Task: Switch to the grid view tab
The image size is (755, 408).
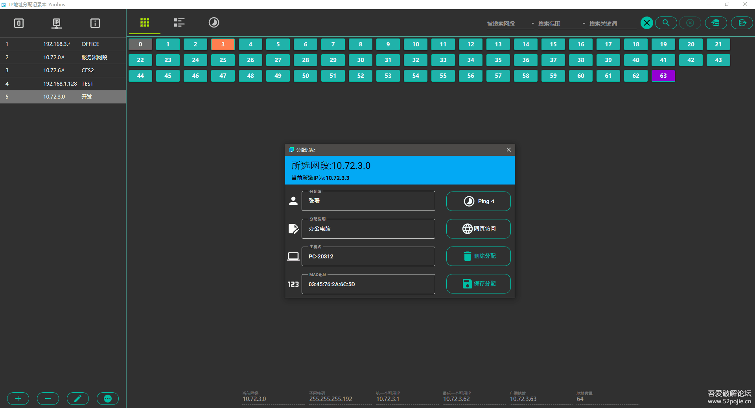Action: click(144, 22)
